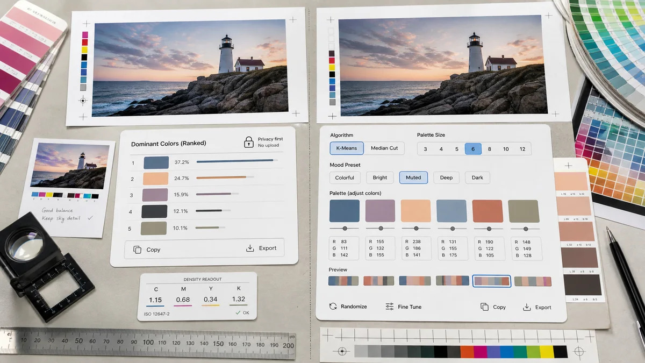Viewport: 645px width, 363px height.
Task: Choose palette size 8
Action: click(x=489, y=149)
